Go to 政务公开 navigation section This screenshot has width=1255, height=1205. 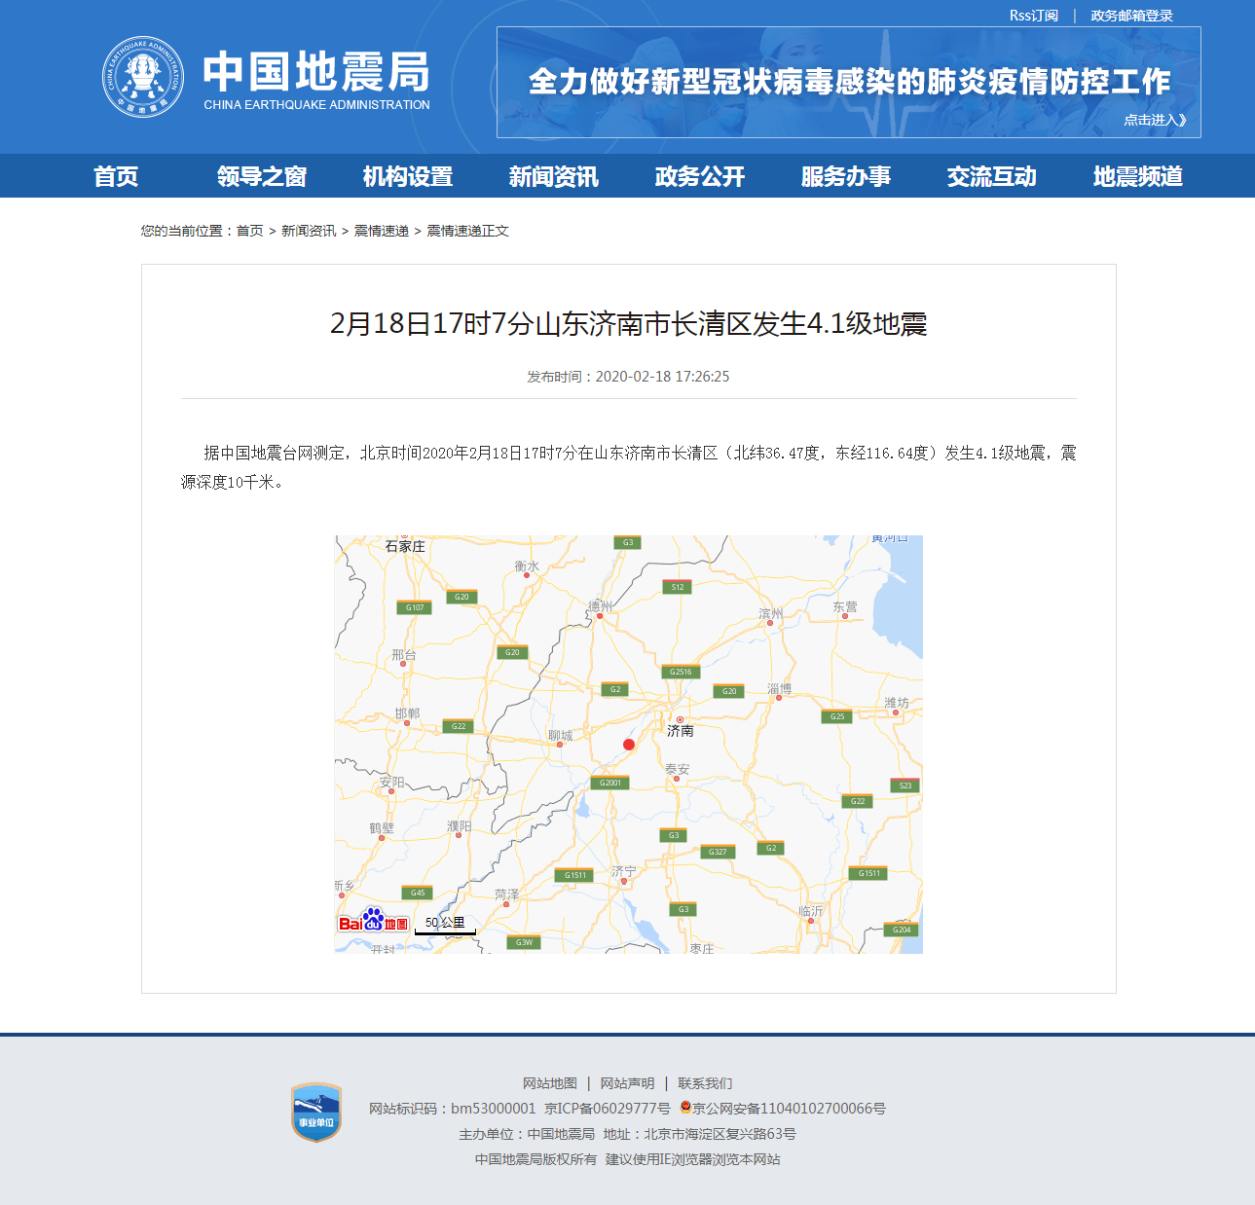pos(699,176)
